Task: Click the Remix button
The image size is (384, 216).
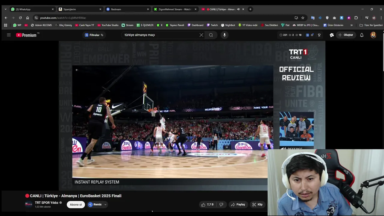Action: pos(95,205)
